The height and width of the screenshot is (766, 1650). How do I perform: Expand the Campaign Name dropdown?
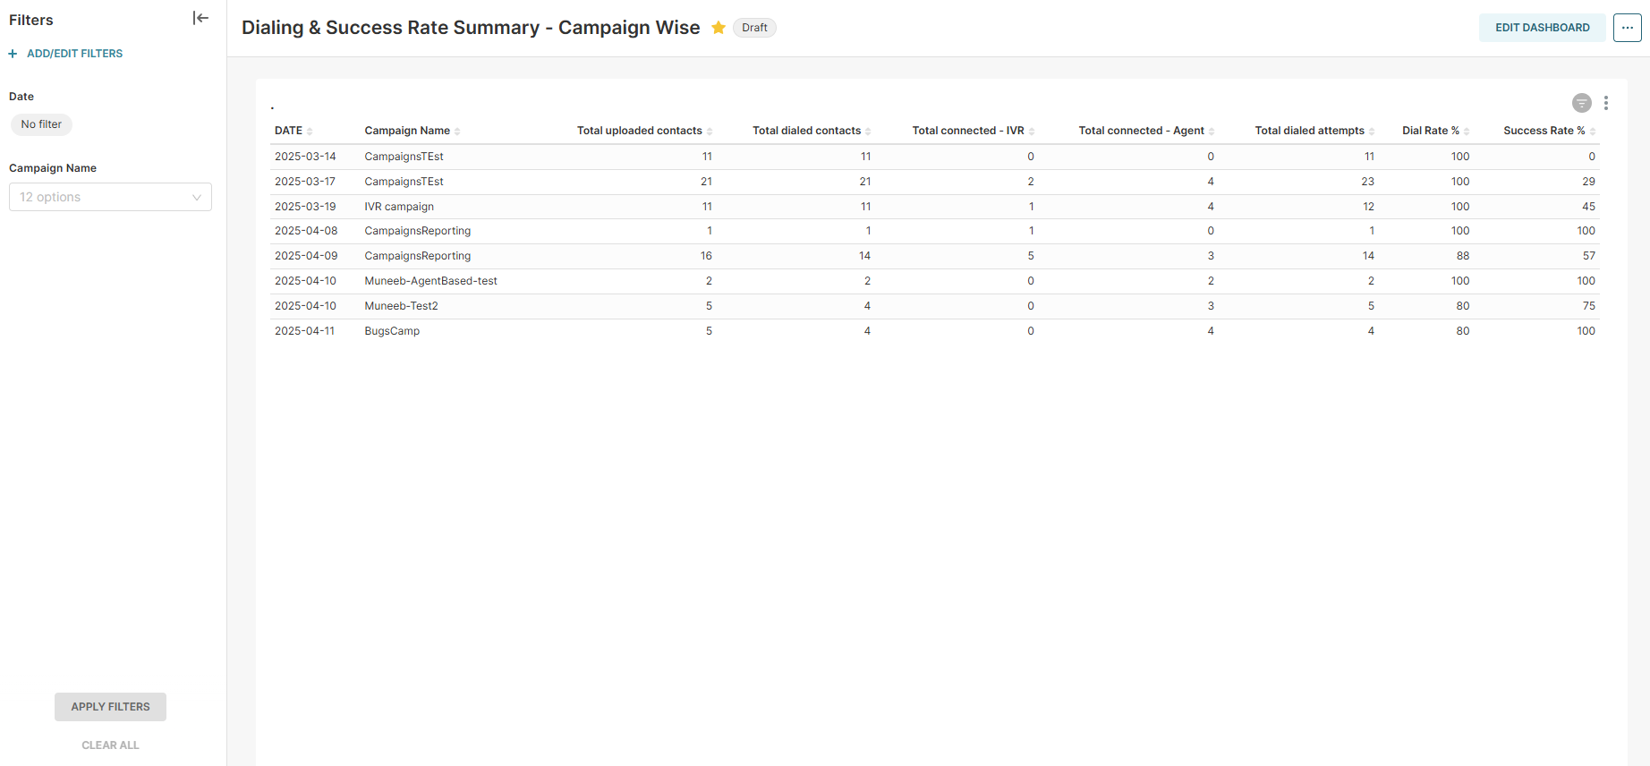pos(110,197)
